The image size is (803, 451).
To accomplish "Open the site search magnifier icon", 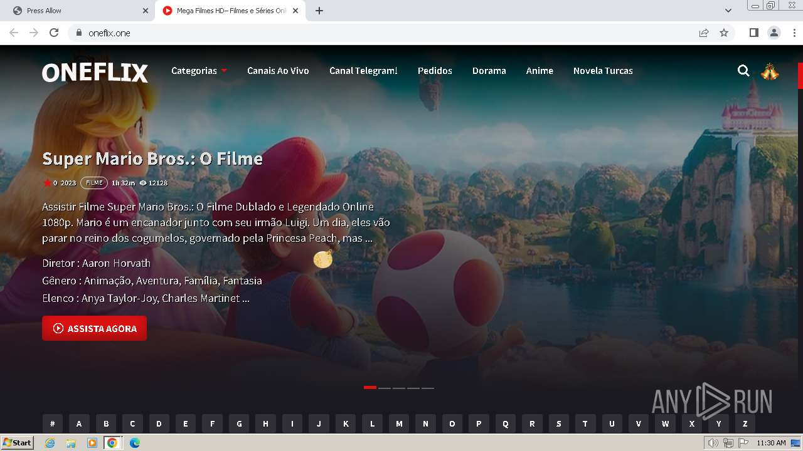I will tap(743, 71).
